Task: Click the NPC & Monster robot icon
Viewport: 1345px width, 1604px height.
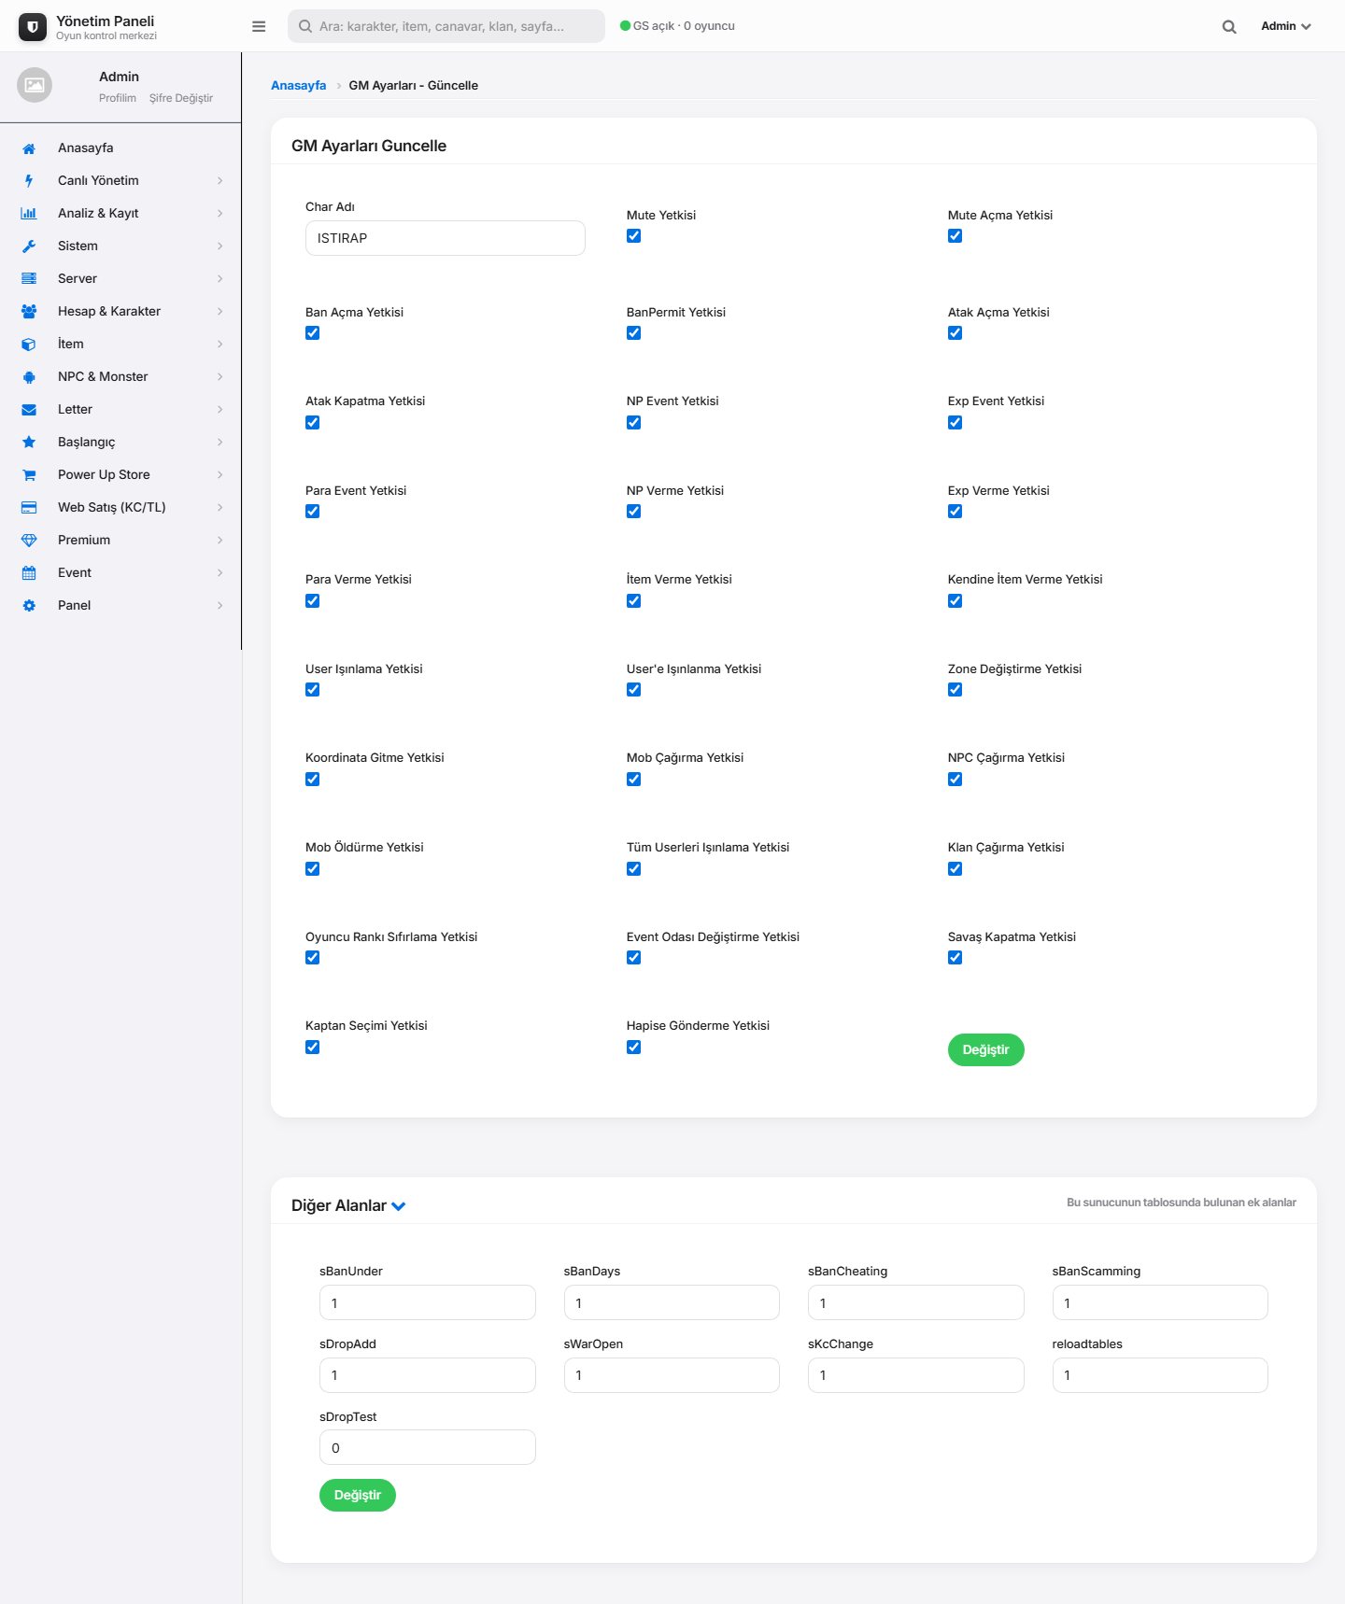Action: point(29,377)
